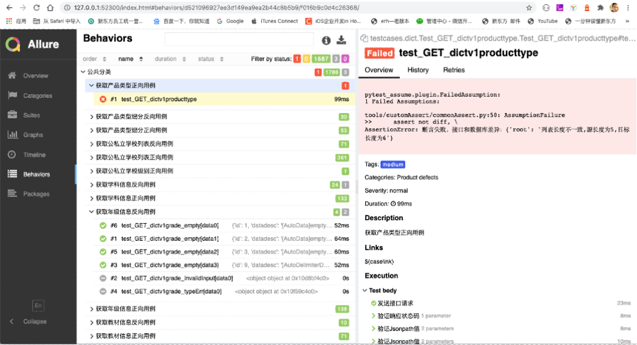Open the Behaviors sidebar section
This screenshot has height=345, width=637.
(38, 174)
